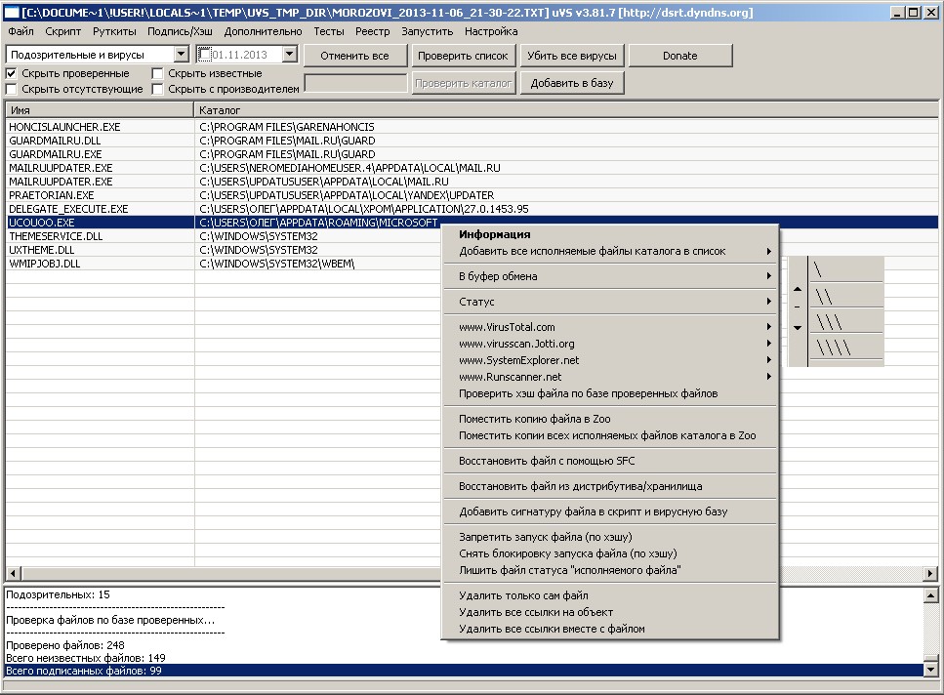Screen dimensions: 944x695
Task: Select the triple backslash item
Action: [828, 322]
